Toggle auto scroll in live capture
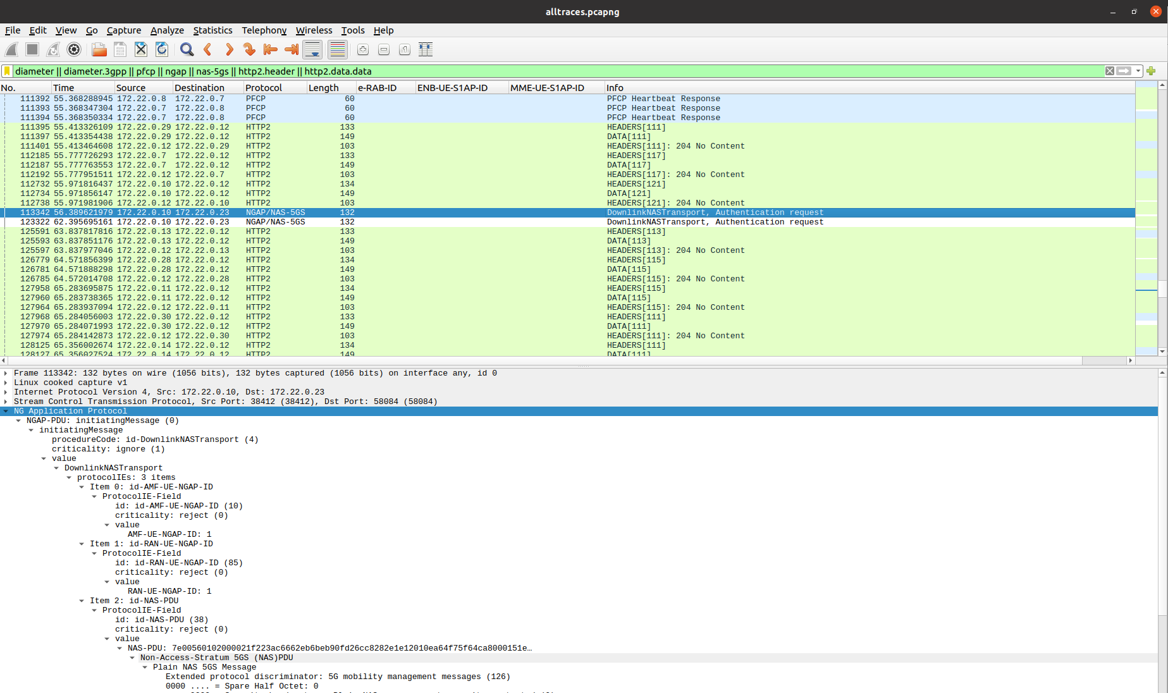Screen dimensions: 1168x693 click(312, 49)
